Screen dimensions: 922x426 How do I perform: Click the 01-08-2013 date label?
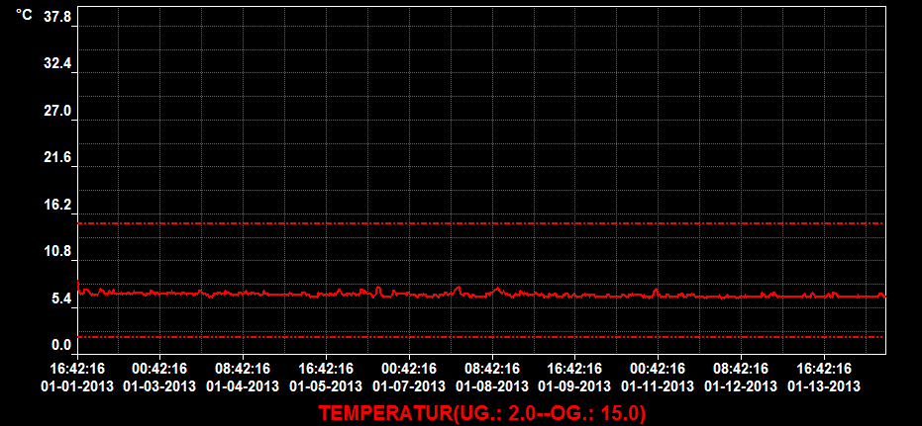492,386
